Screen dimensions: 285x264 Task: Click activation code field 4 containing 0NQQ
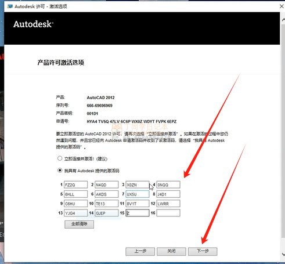tap(168, 185)
